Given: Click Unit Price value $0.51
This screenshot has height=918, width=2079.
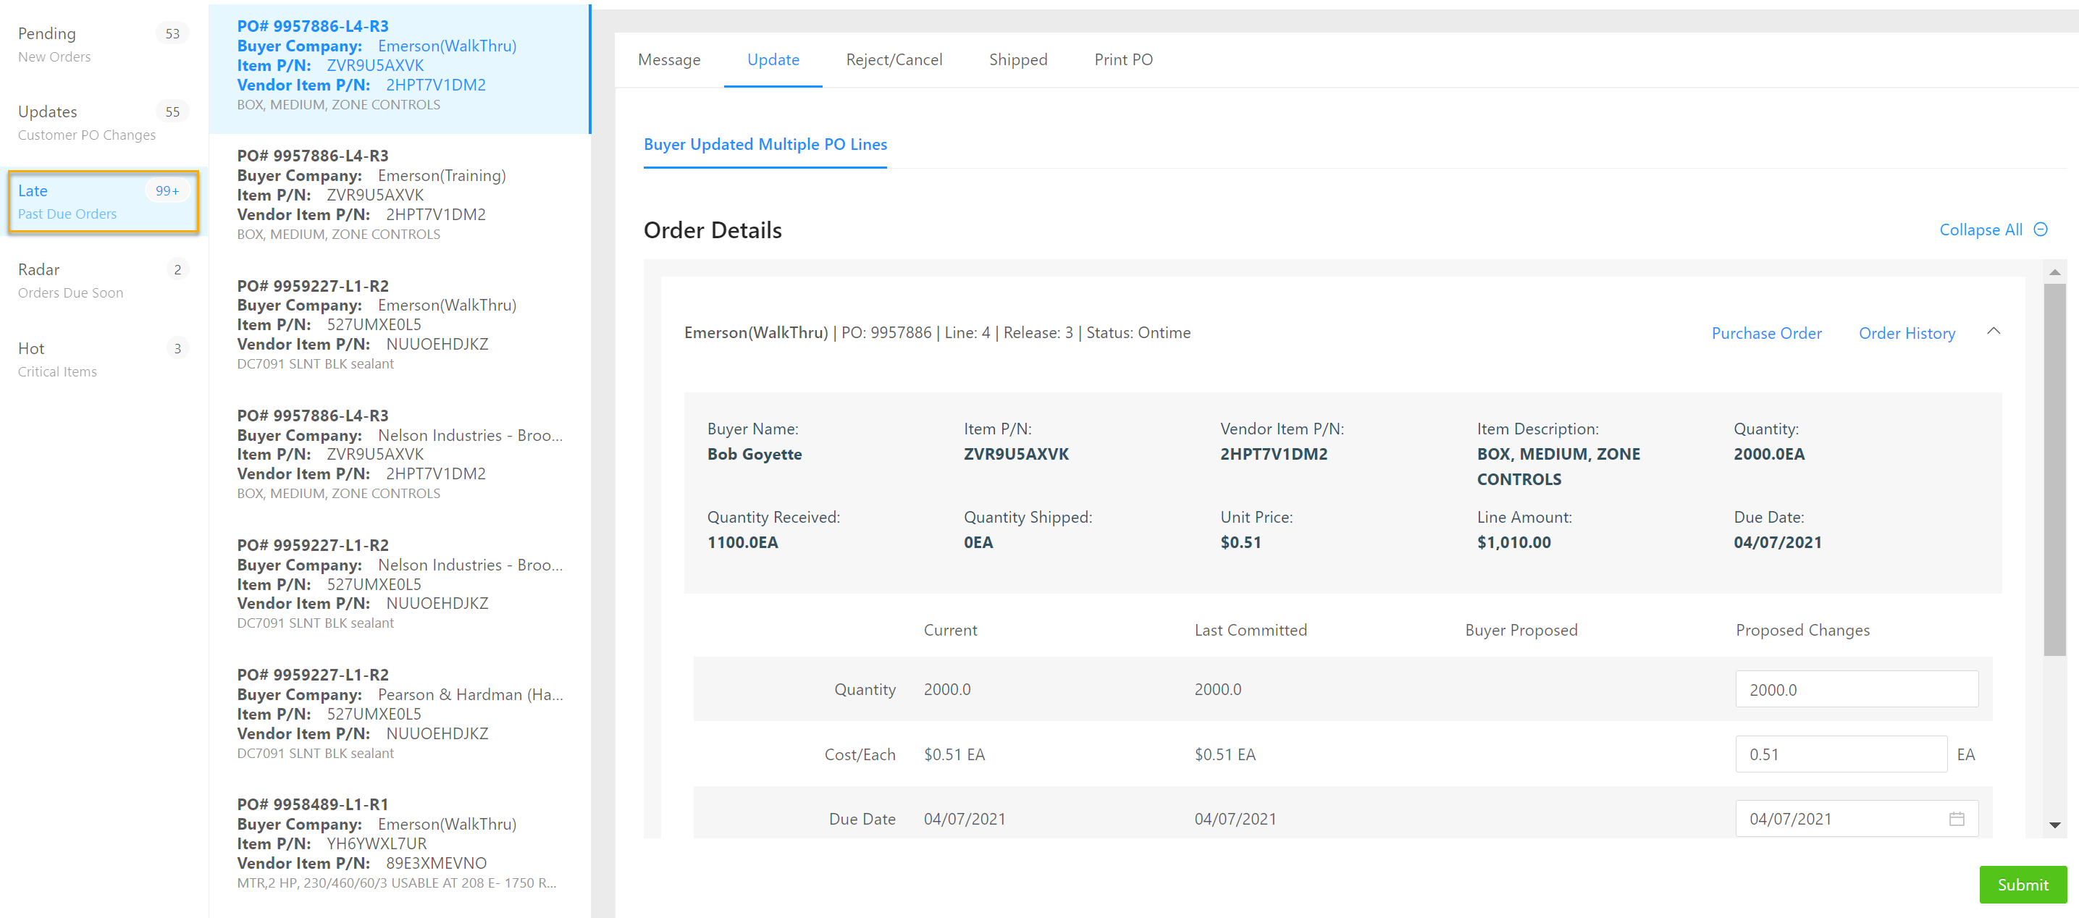Looking at the screenshot, I should [x=1240, y=543].
